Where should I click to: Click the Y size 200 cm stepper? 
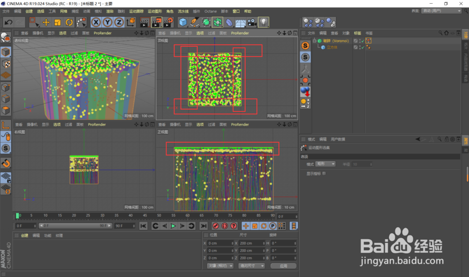(x=264, y=251)
